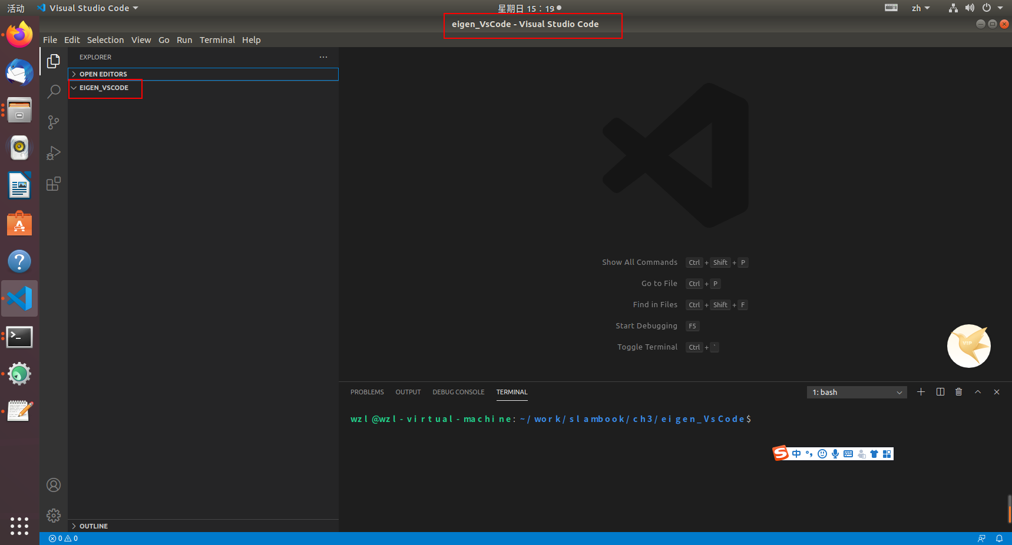The image size is (1012, 545).
Task: Open the Run and Debug view
Action: coord(54,153)
